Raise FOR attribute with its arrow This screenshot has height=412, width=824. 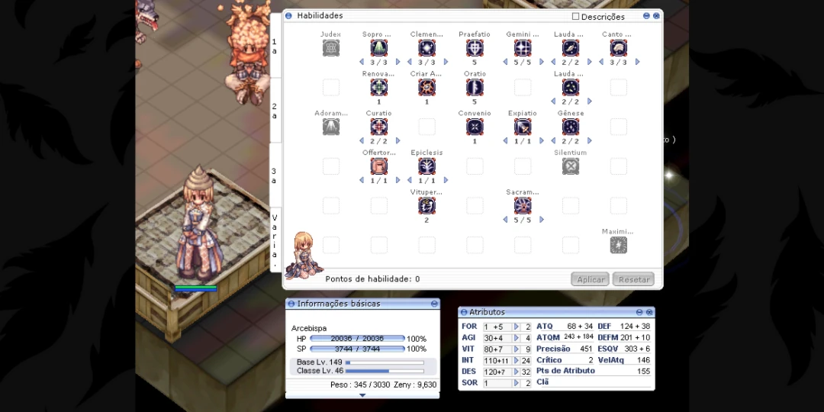(x=516, y=327)
